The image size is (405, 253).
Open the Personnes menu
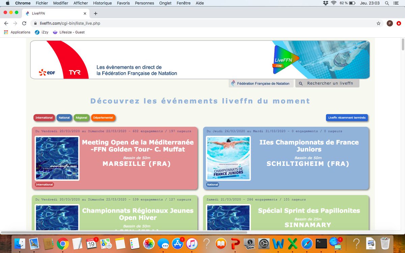[144, 3]
